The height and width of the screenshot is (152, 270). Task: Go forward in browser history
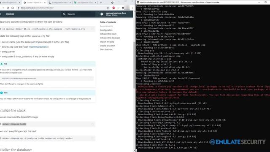pyautogui.click(x=3, y=8)
